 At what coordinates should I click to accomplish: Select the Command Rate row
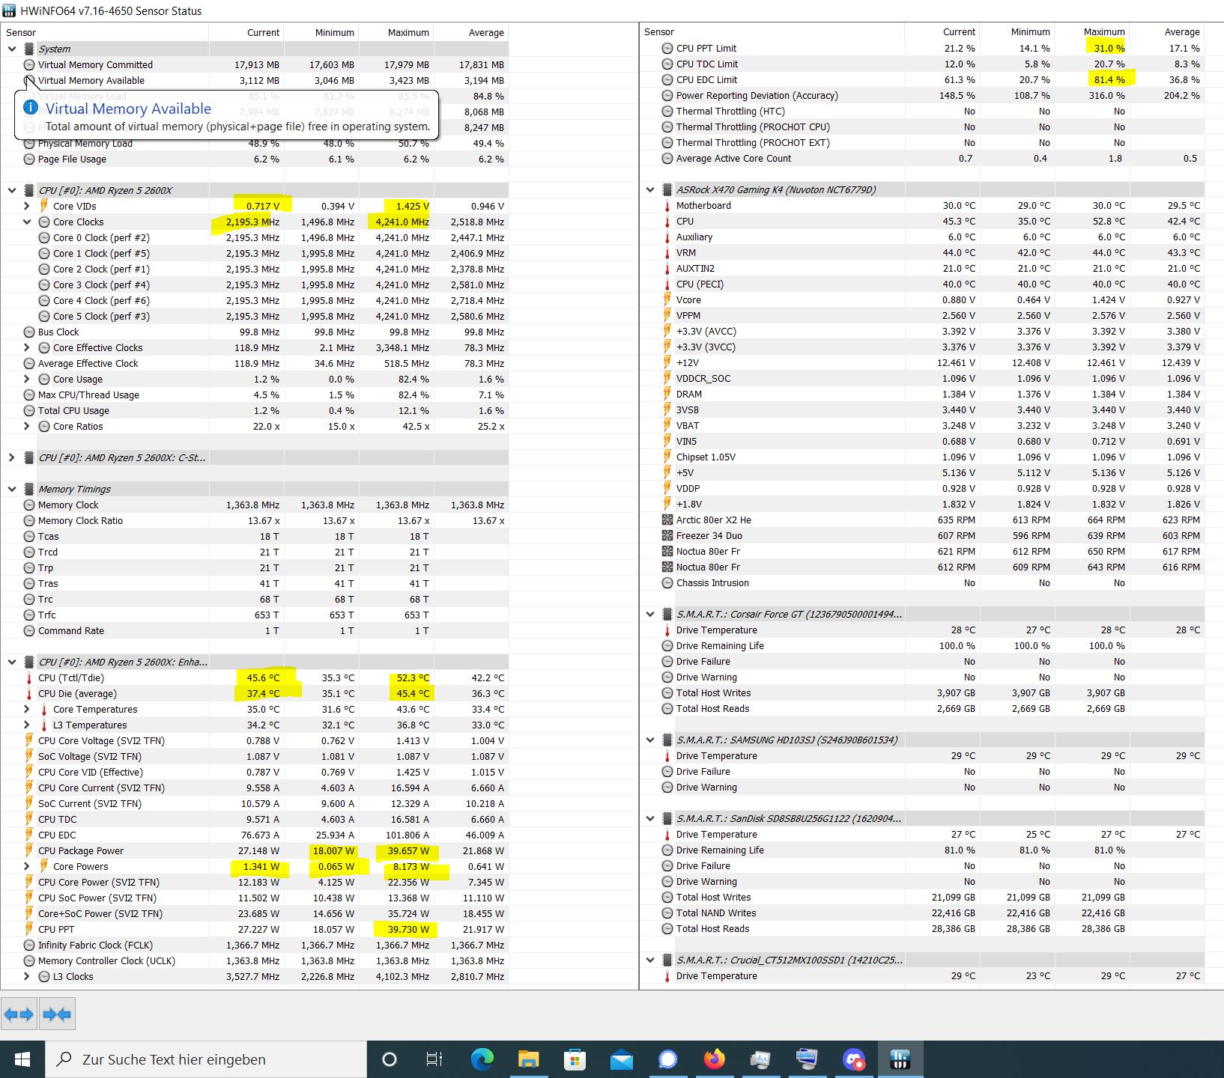click(255, 630)
